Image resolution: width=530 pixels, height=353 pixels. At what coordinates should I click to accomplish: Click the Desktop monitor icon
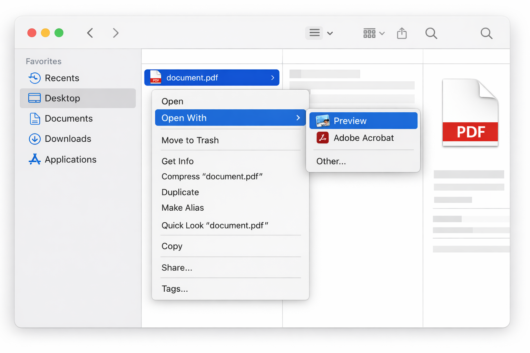[x=35, y=98]
